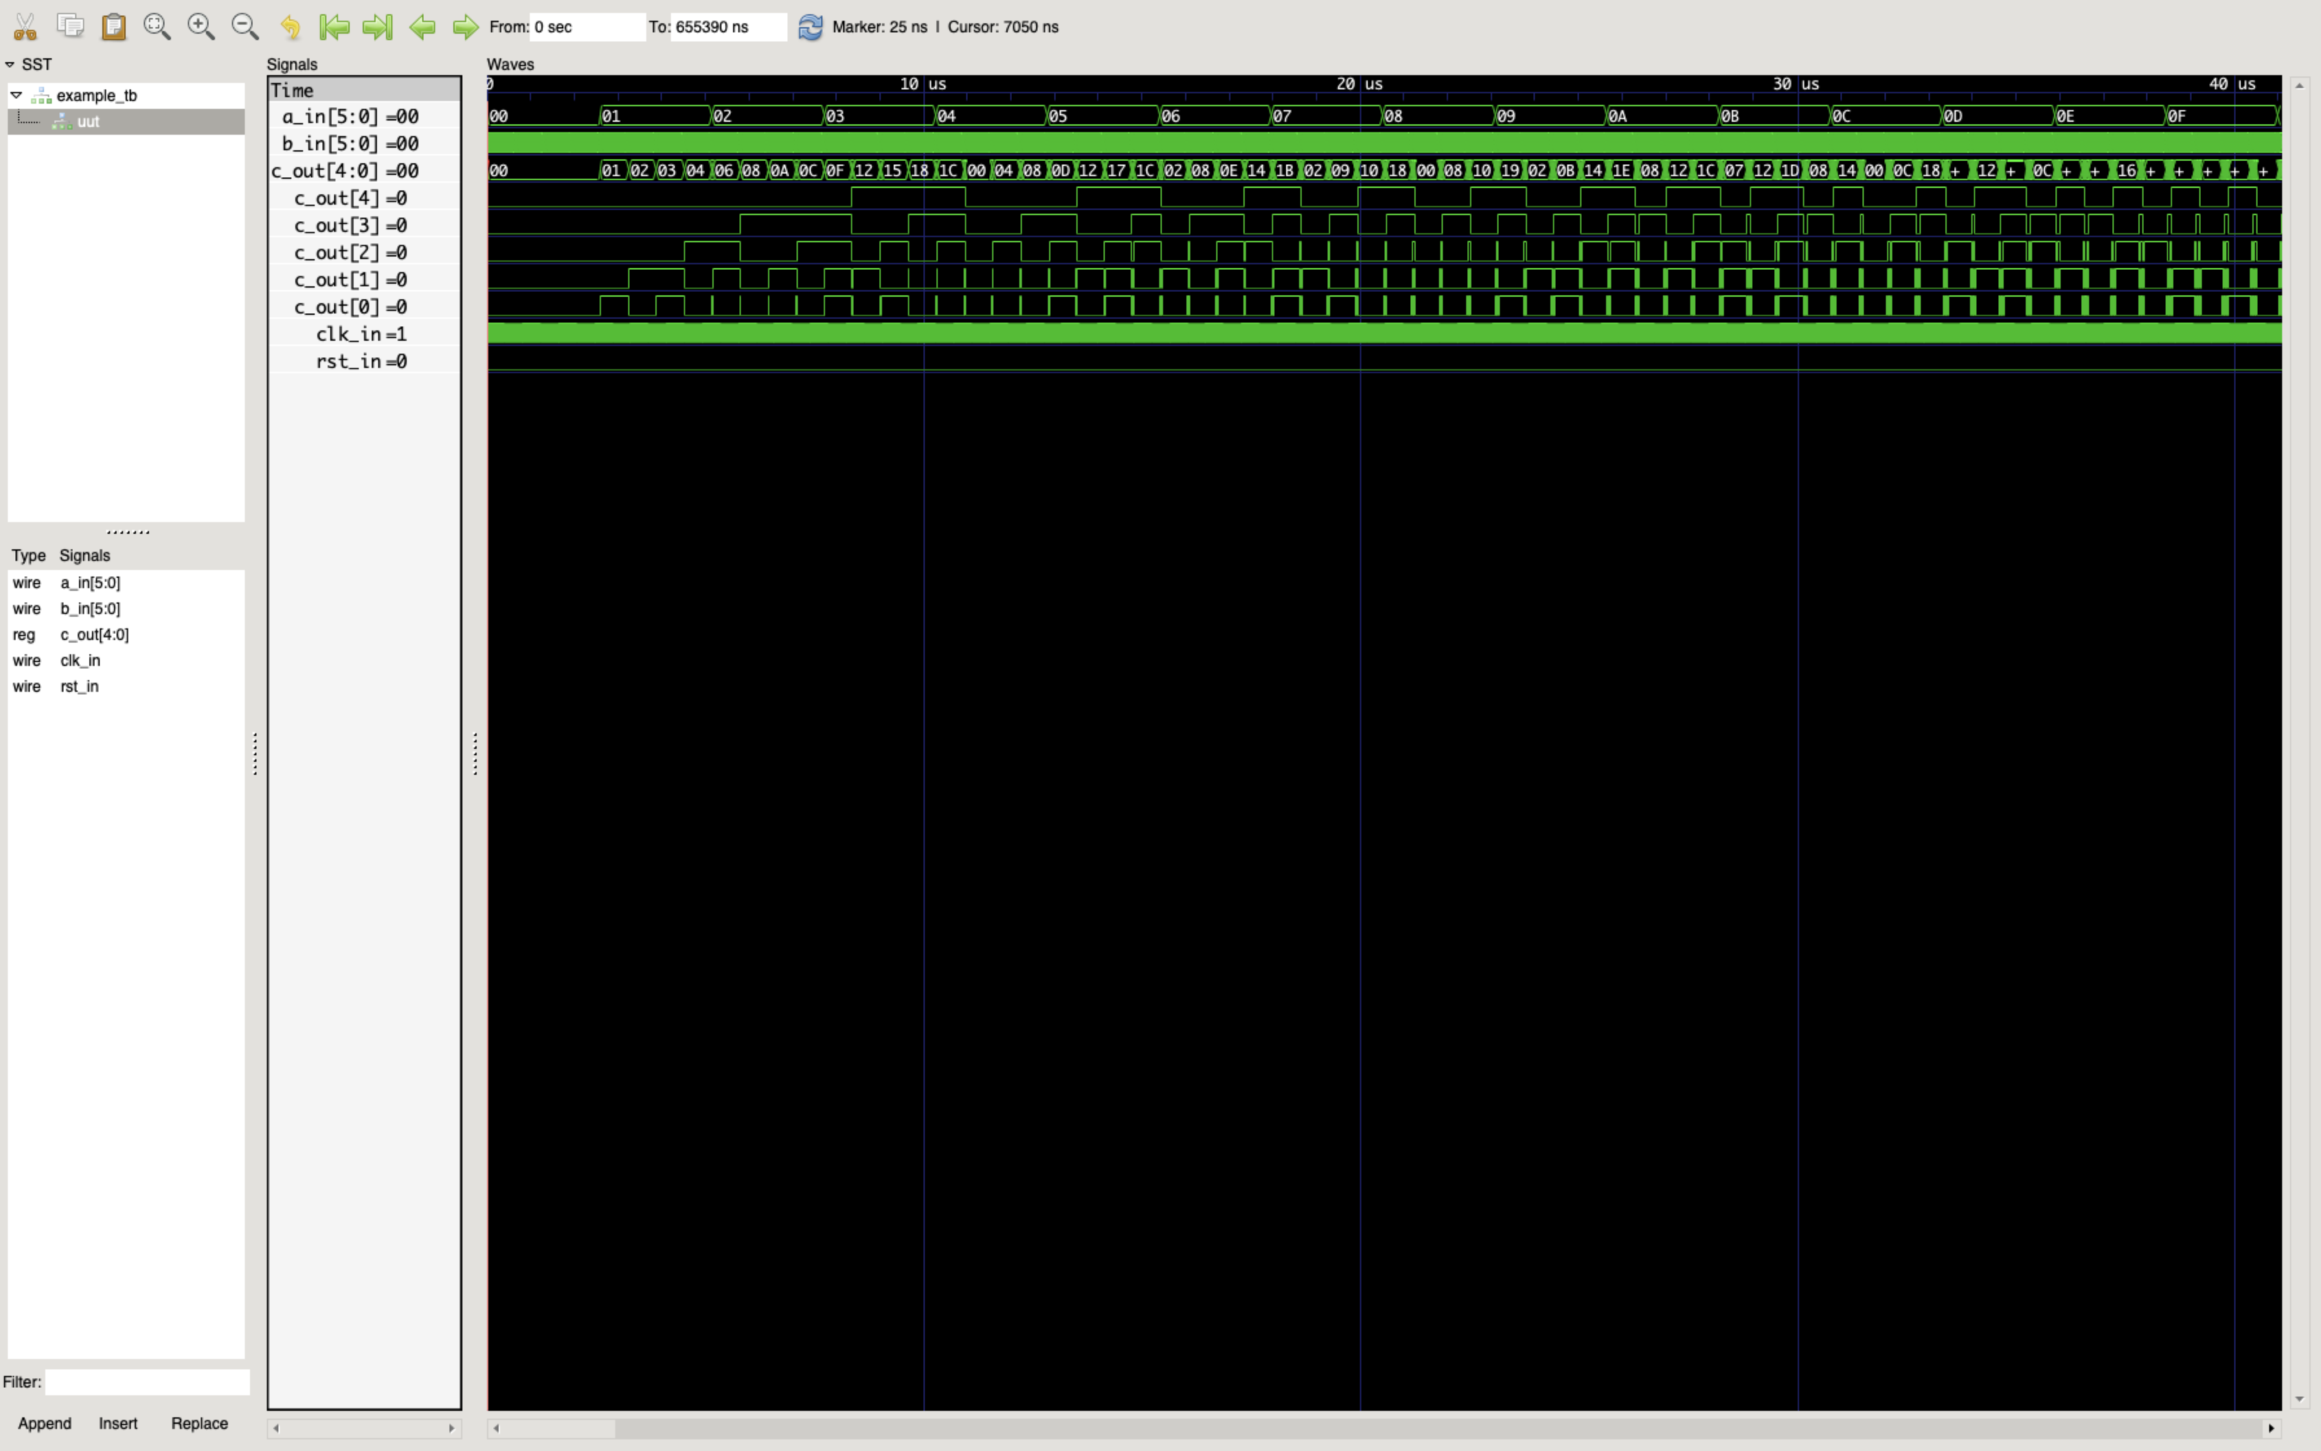Click the Zoom Out icon
2321x1451 pixels.
click(x=245, y=27)
